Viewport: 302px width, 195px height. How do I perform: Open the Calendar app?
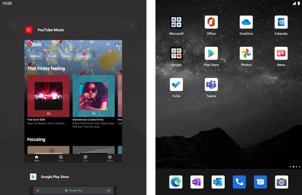[281, 22]
